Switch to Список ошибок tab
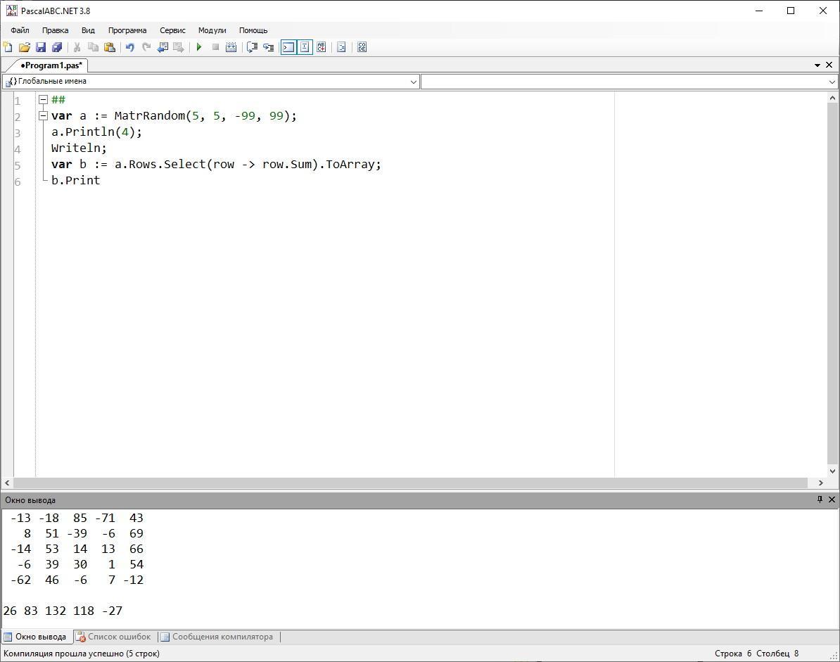Screen dimensions: 840x662 coord(114,637)
